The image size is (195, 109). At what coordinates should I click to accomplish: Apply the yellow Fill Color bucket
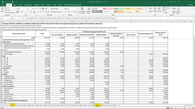(x=31, y=12)
